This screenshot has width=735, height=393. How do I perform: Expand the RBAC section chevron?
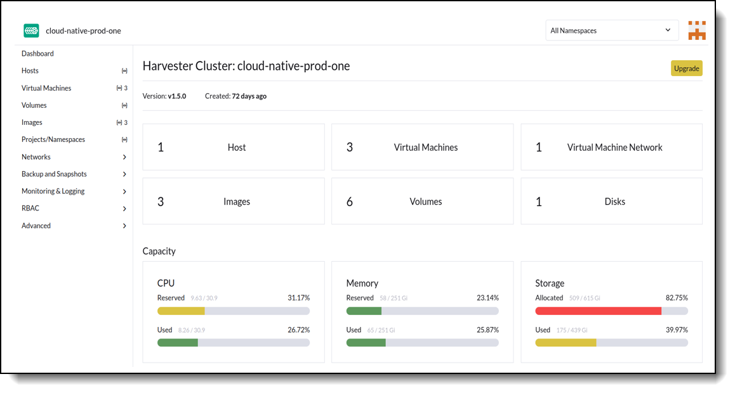tap(124, 209)
